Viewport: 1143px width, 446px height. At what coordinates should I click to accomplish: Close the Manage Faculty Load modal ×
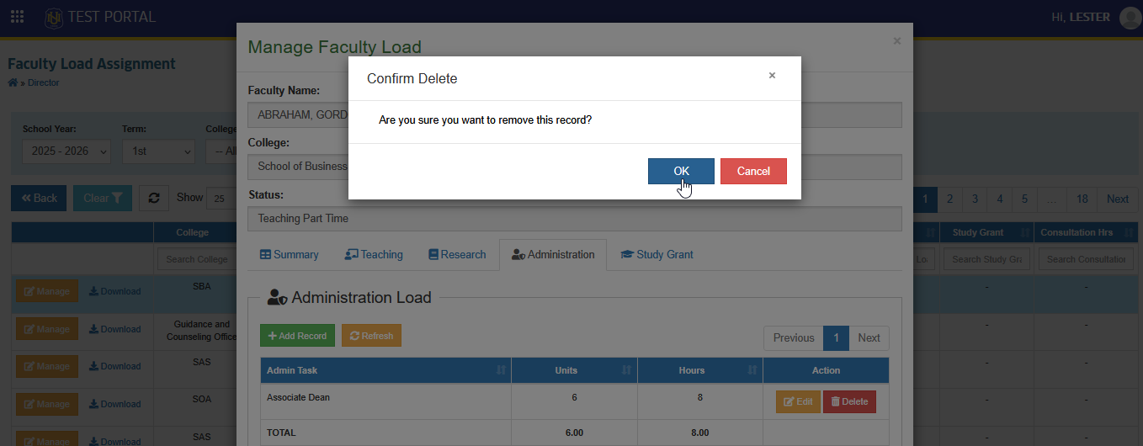(x=897, y=40)
